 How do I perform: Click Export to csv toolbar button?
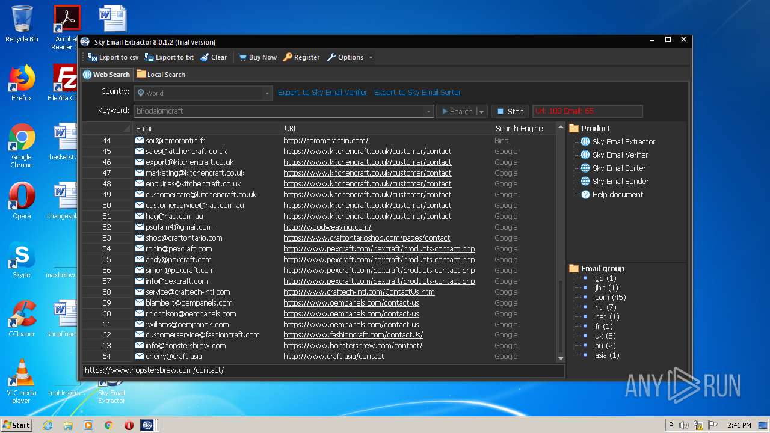point(113,57)
